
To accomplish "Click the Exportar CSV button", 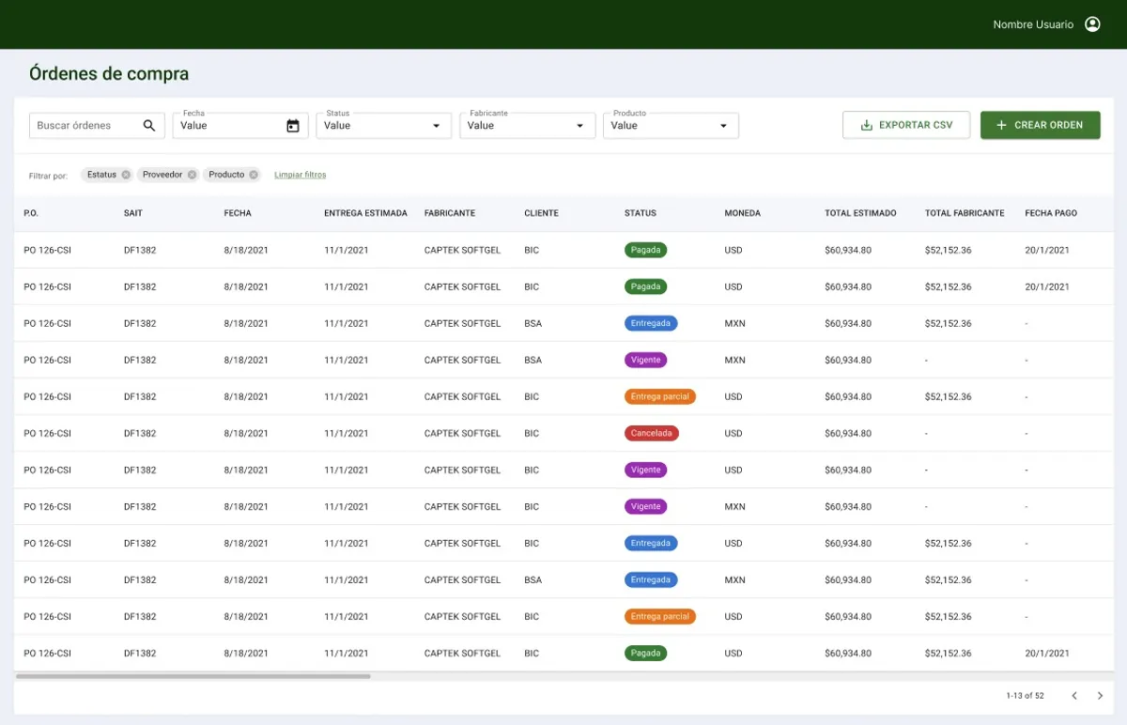I will pyautogui.click(x=905, y=125).
